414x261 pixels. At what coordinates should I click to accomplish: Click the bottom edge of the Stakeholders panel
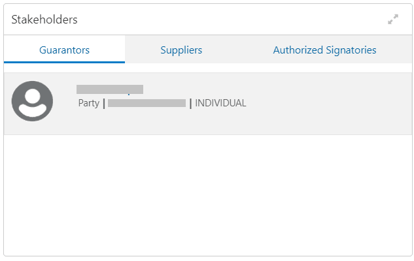point(207,255)
